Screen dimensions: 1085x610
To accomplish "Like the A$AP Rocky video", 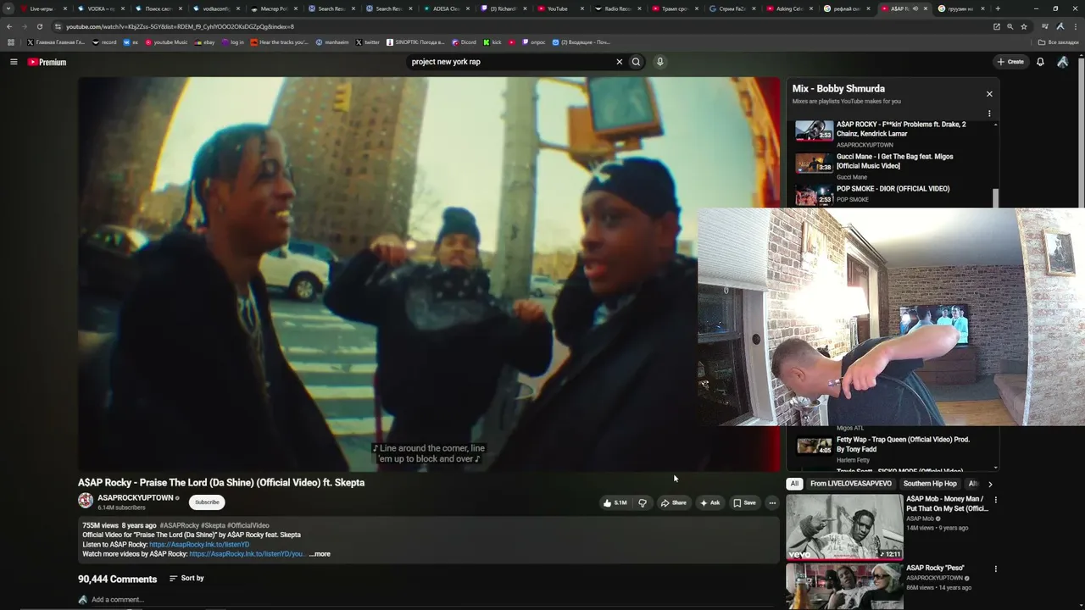I will click(615, 502).
